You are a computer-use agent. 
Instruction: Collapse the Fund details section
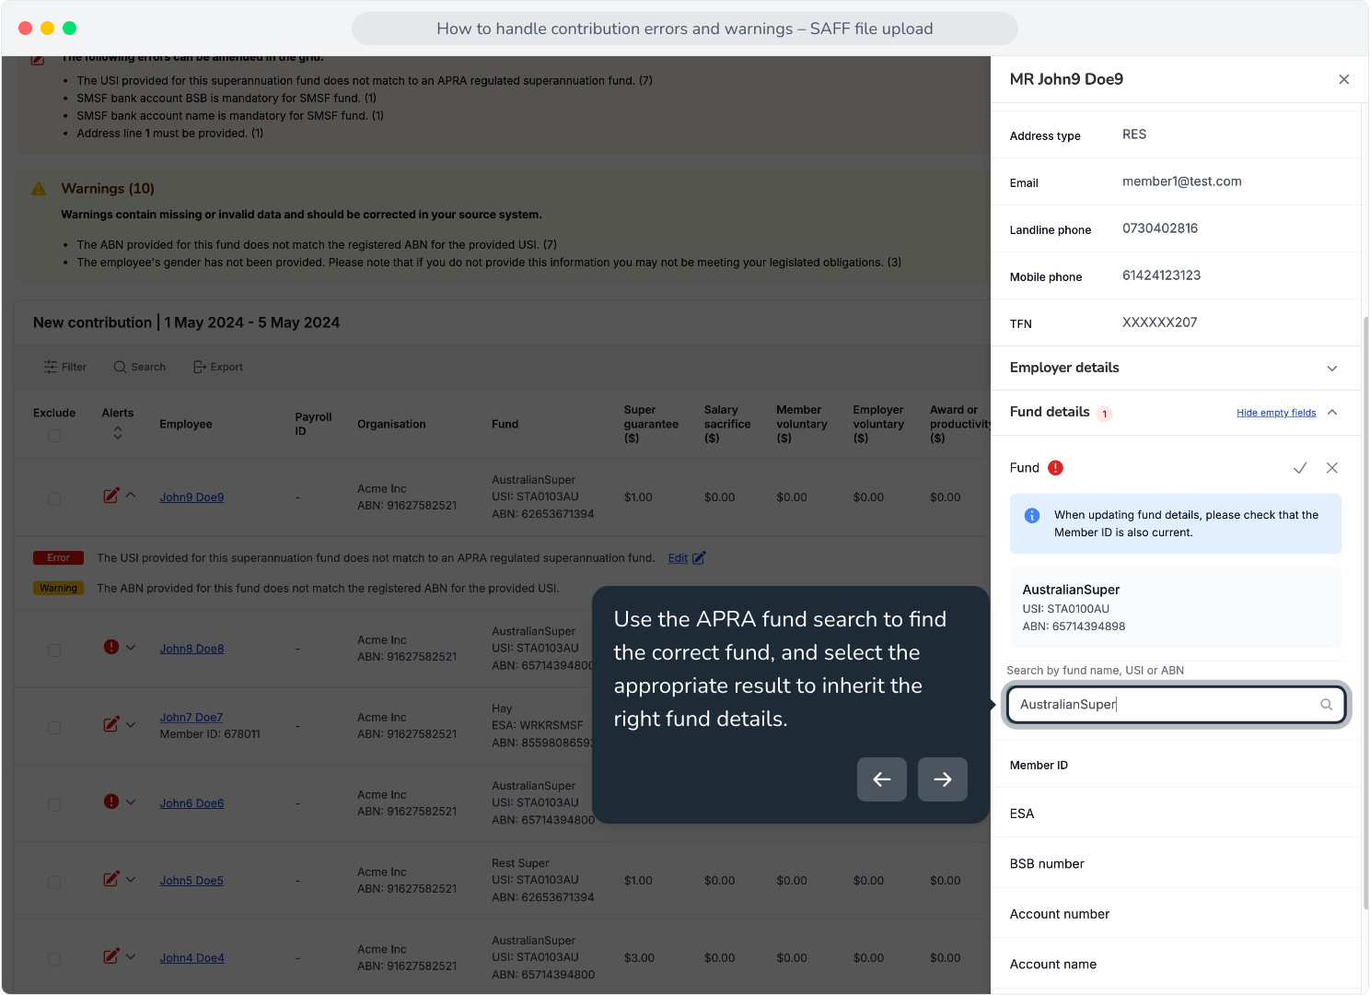(x=1332, y=412)
